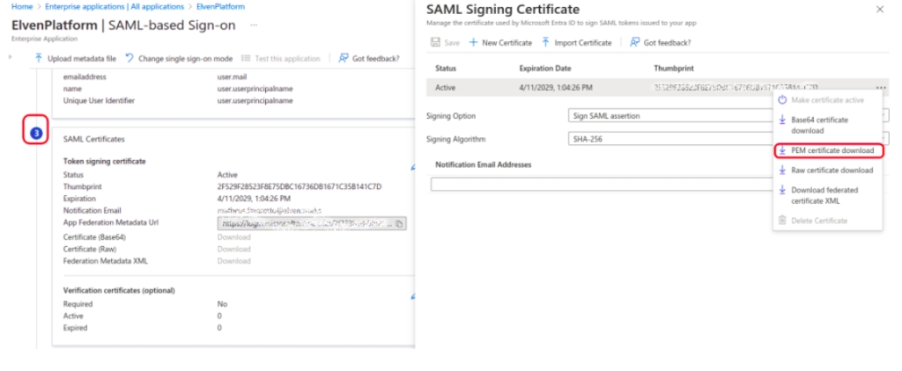
Task: Close the SAML Signing Certificate panel
Action: [880, 9]
